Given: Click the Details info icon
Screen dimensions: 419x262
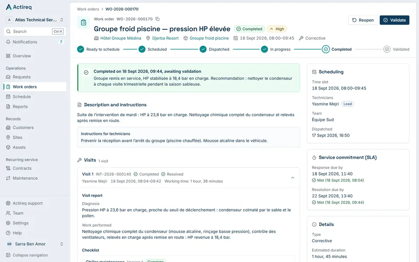Looking at the screenshot, I should [314, 224].
